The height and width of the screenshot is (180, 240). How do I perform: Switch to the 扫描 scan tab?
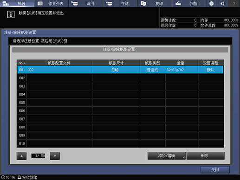(189, 3)
